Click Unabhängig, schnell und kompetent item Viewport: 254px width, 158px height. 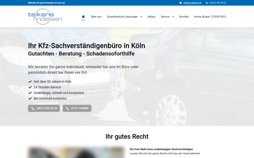click(59, 93)
